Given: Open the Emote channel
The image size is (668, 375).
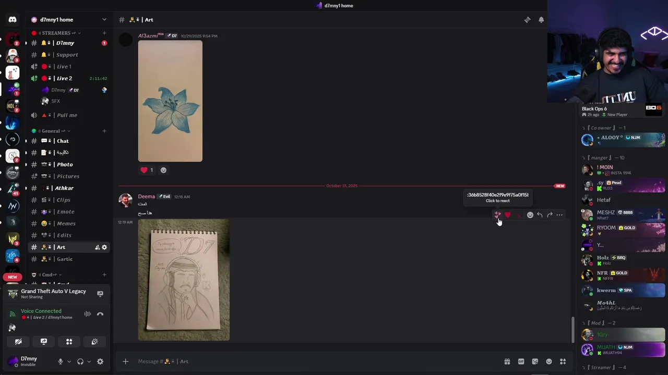Looking at the screenshot, I should point(69,212).
